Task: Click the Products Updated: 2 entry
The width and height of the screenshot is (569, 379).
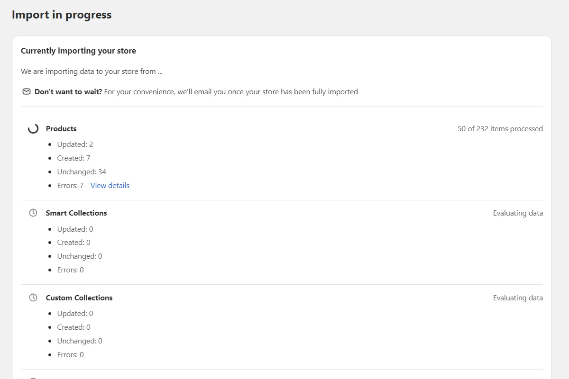Action: pyautogui.click(x=75, y=144)
